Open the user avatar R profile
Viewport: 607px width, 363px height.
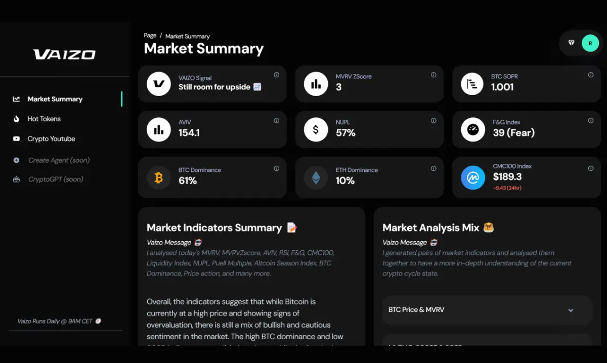[x=590, y=43]
